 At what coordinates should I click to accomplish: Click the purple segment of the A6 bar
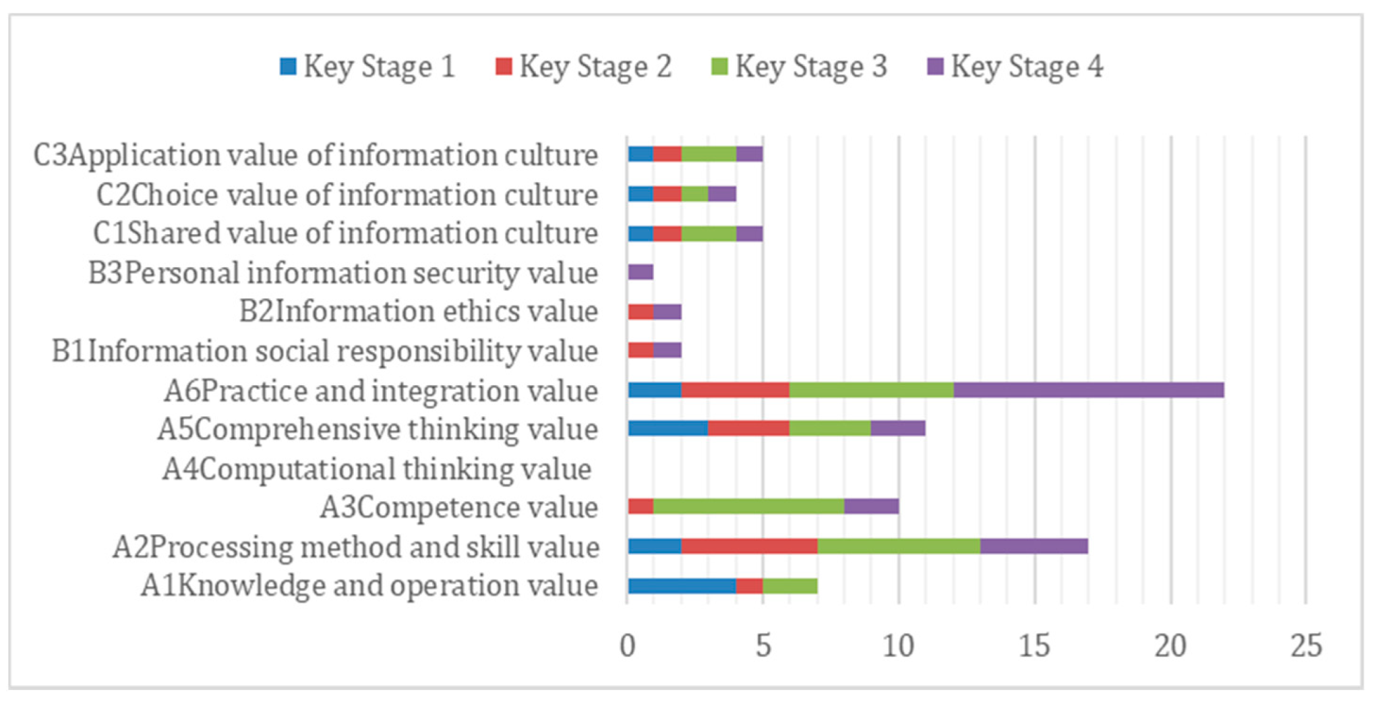[1088, 390]
